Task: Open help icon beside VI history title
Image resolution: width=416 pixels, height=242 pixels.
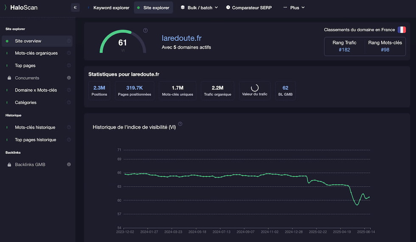Action: tap(180, 124)
